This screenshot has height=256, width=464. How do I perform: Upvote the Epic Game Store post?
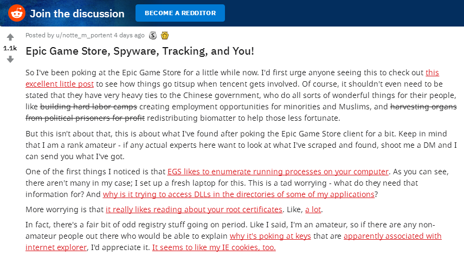(x=10, y=37)
